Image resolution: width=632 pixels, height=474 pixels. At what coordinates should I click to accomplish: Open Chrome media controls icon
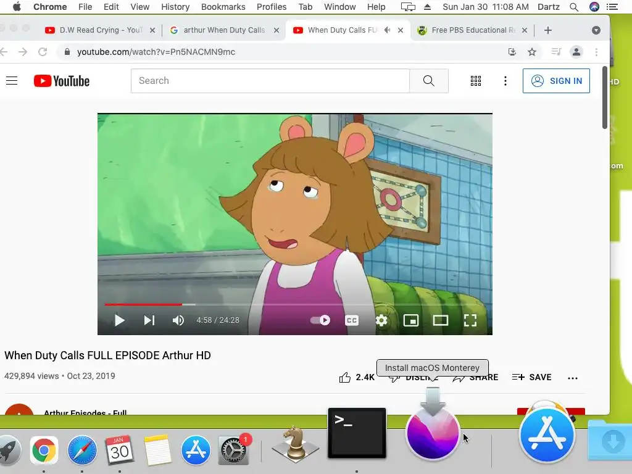(556, 52)
